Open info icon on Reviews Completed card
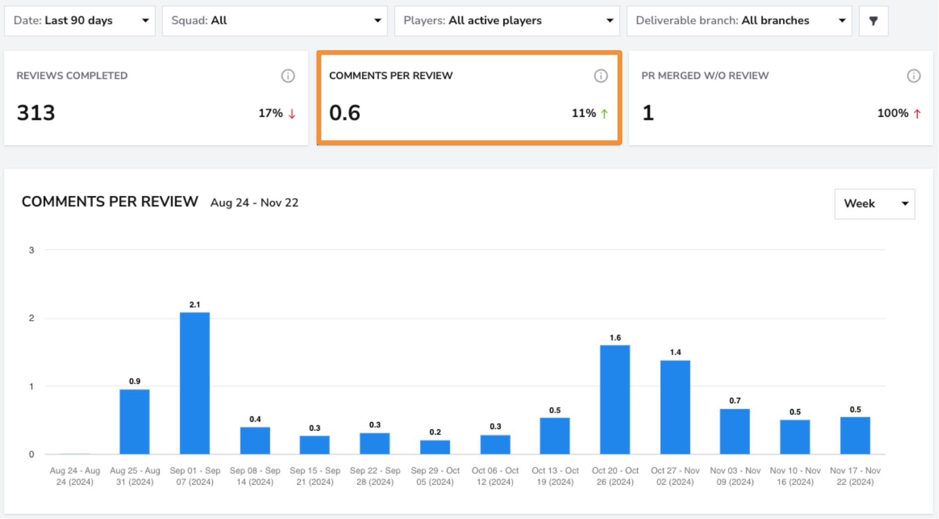This screenshot has width=939, height=519. click(x=288, y=76)
